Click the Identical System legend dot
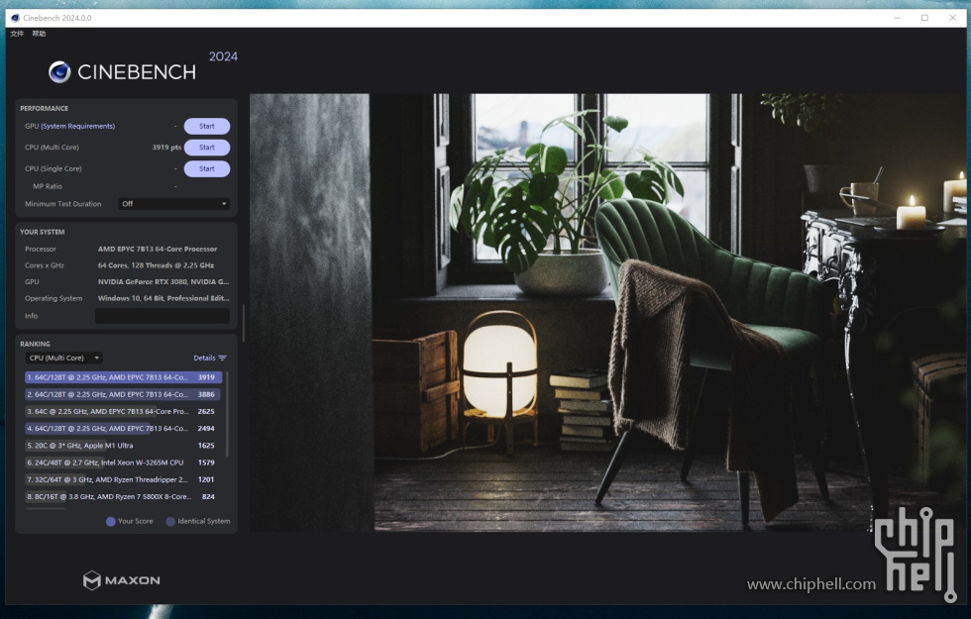The height and width of the screenshot is (619, 971). point(172,520)
